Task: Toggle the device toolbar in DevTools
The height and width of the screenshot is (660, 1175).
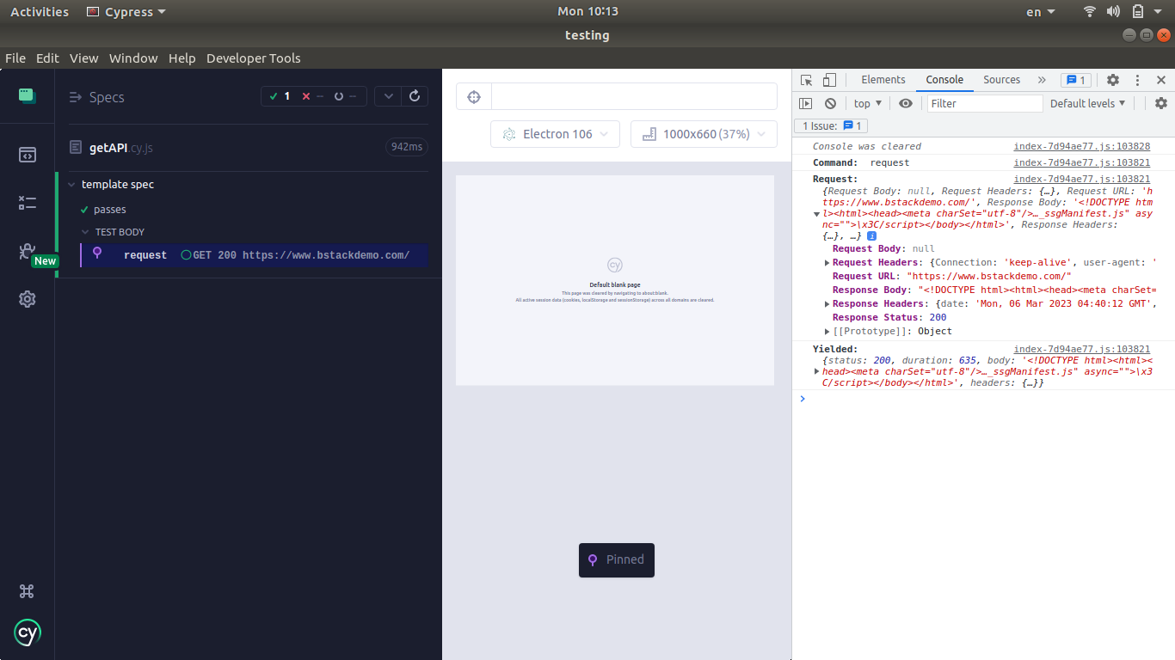Action: [x=828, y=79]
